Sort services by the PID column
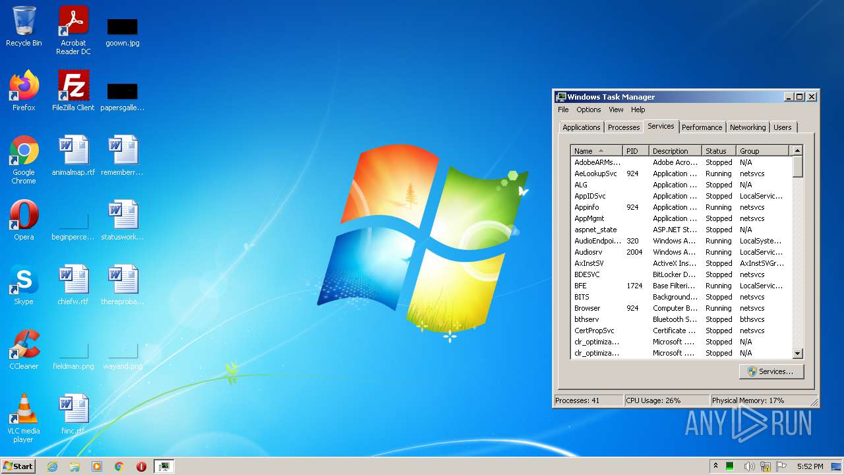 point(636,151)
